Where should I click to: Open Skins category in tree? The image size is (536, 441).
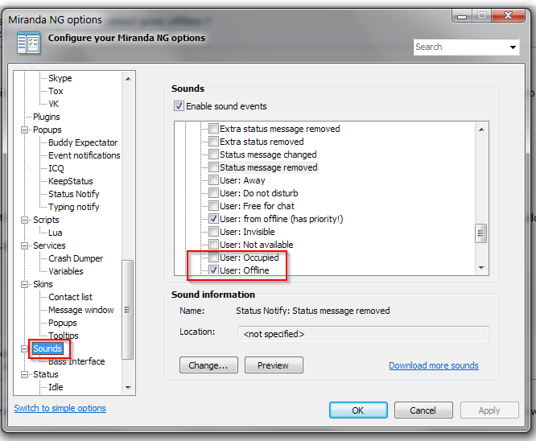43,284
